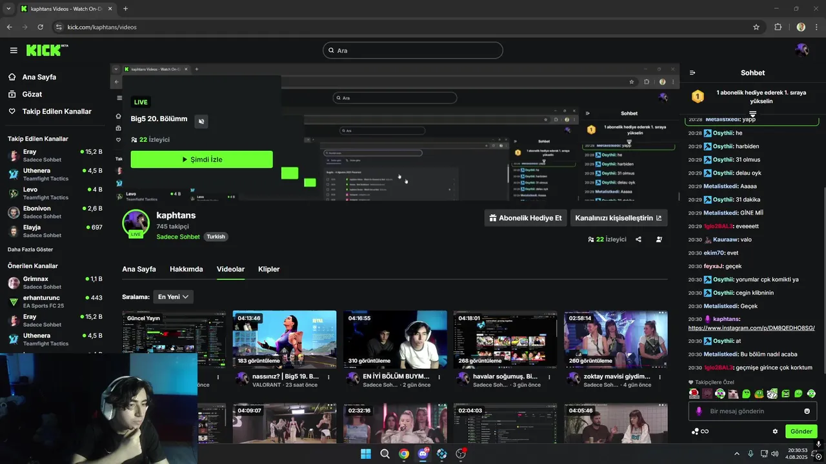Open Discord from the taskbar
The image size is (826, 464).
(x=423, y=454)
